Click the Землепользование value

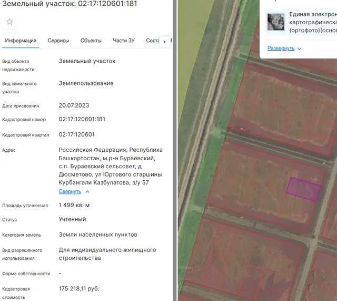tap(86, 83)
